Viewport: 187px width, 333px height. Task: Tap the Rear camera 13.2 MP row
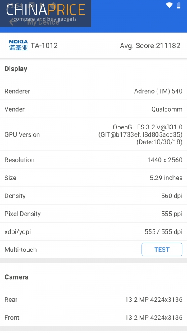pos(93,299)
